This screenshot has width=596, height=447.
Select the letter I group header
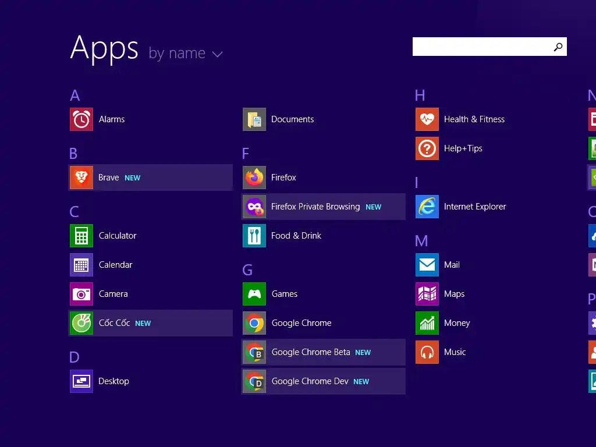tap(417, 183)
